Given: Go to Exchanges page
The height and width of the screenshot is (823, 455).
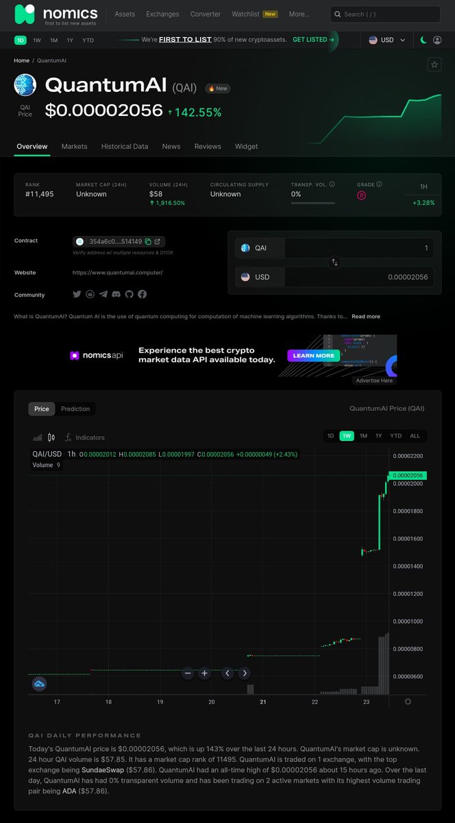Looking at the screenshot, I should (x=162, y=14).
